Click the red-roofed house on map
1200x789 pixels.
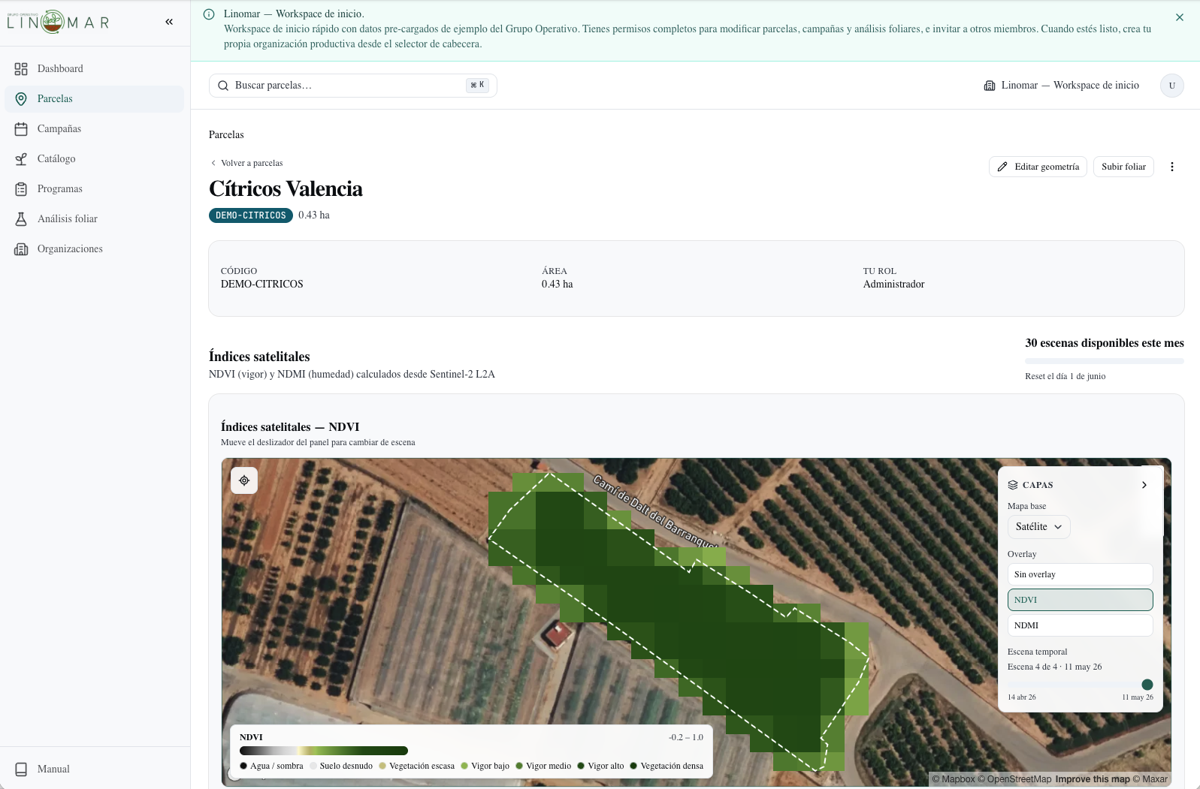(x=557, y=634)
